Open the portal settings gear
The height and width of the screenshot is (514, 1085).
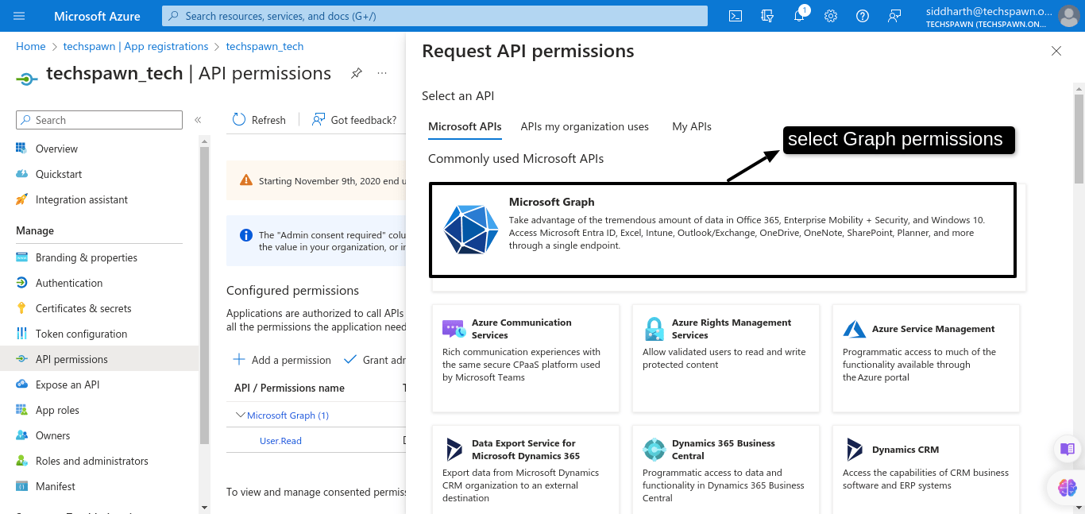point(831,16)
